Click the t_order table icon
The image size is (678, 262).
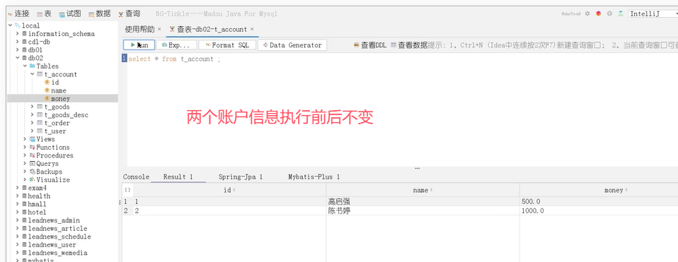[40, 123]
